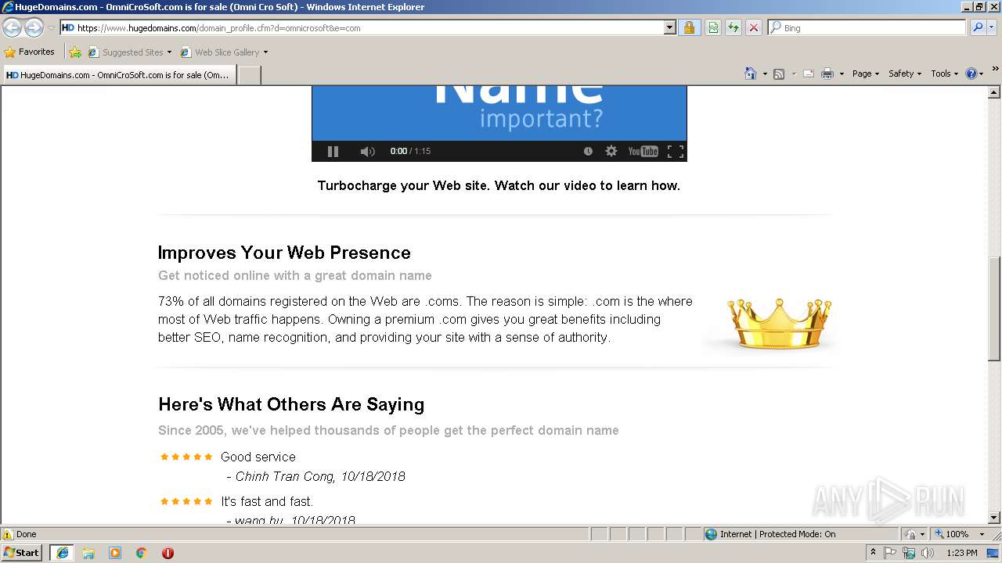Show hidden tray icons arrow
Viewport: 1002px width, 563px height.
874,552
